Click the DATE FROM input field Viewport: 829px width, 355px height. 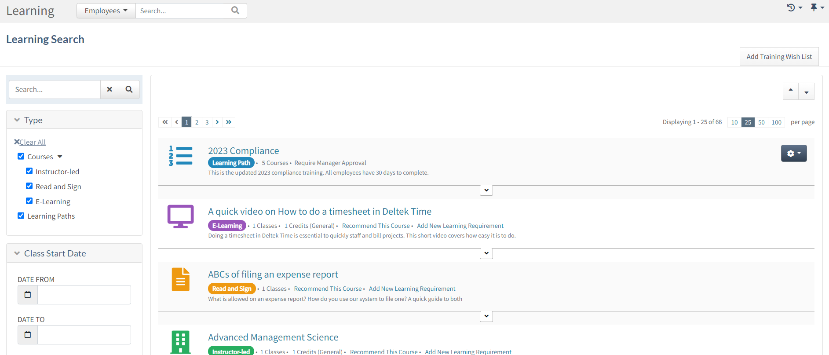coord(84,295)
